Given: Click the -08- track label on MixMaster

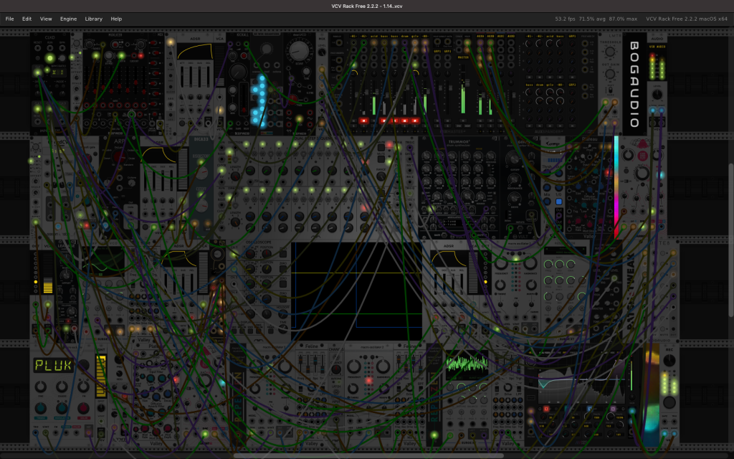Looking at the screenshot, I should 425,36.
